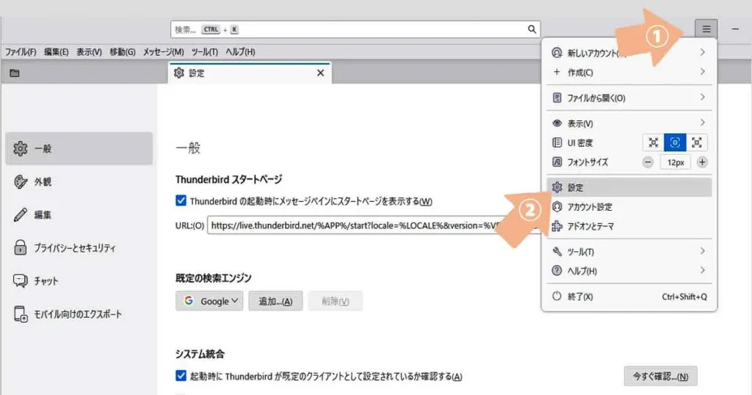
Task: Open the hamburger application menu button
Action: (x=706, y=29)
